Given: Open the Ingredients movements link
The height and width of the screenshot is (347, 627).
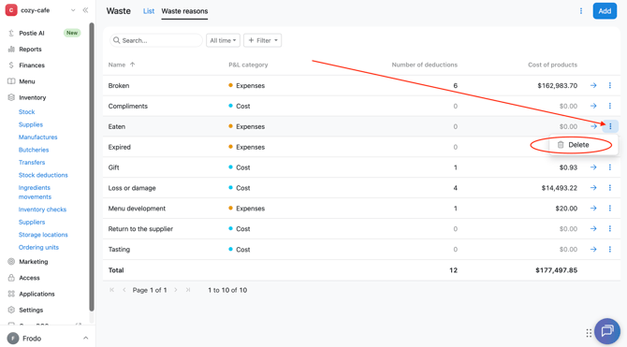Looking at the screenshot, I should pos(35,193).
